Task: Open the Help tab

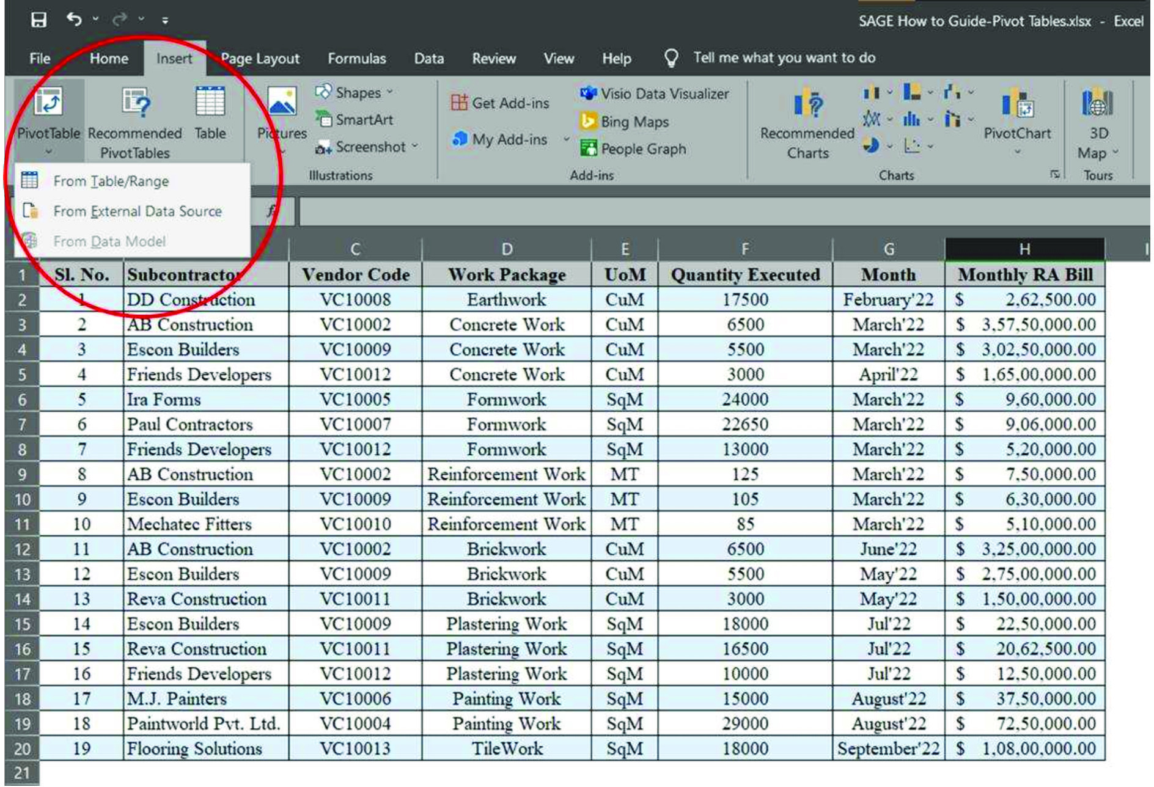Action: 616,59
